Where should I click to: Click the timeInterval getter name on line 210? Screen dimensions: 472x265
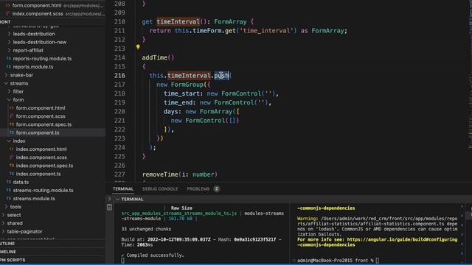coord(178,21)
